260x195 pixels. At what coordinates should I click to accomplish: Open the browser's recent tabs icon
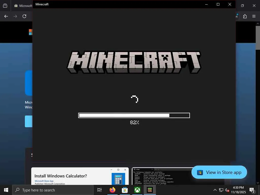5,6
